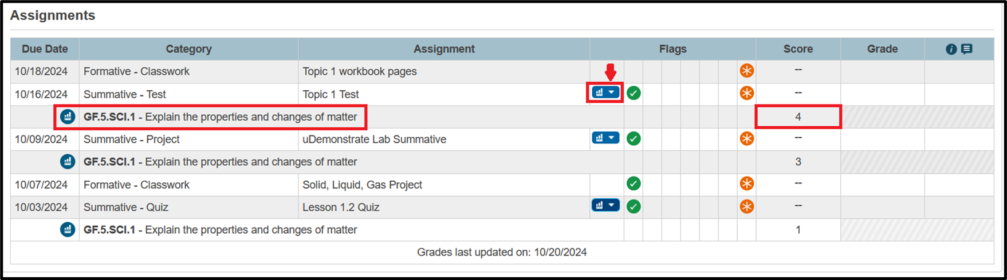Click the Due Date column header
Image resolution: width=1007 pixels, height=280 pixels.
click(x=45, y=49)
